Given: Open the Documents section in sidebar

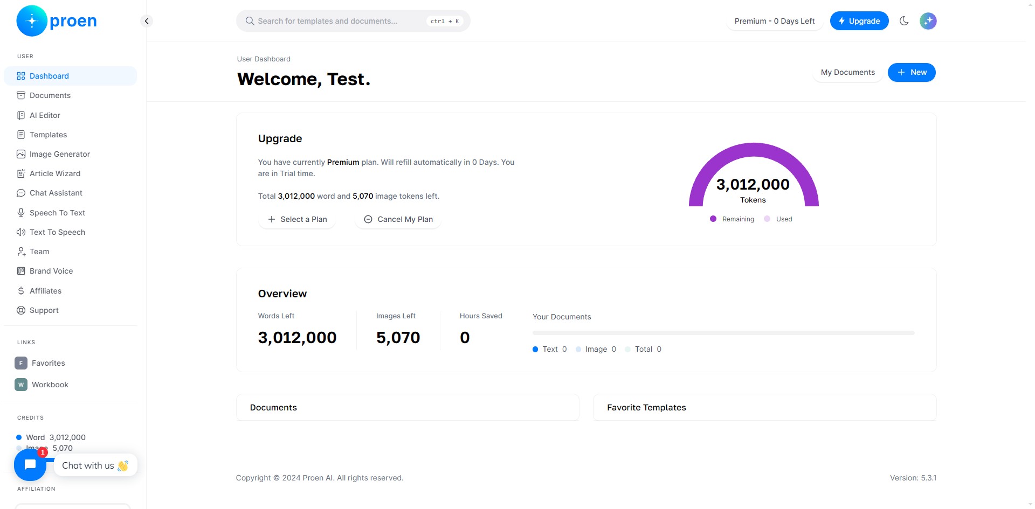Looking at the screenshot, I should 50,95.
